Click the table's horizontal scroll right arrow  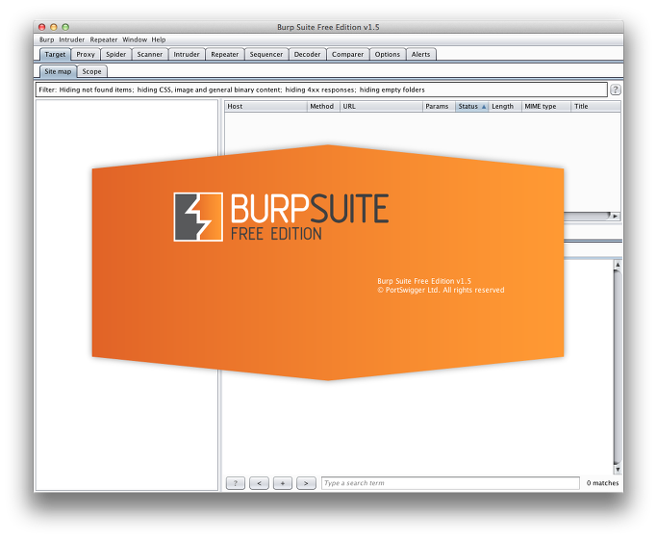tap(615, 216)
